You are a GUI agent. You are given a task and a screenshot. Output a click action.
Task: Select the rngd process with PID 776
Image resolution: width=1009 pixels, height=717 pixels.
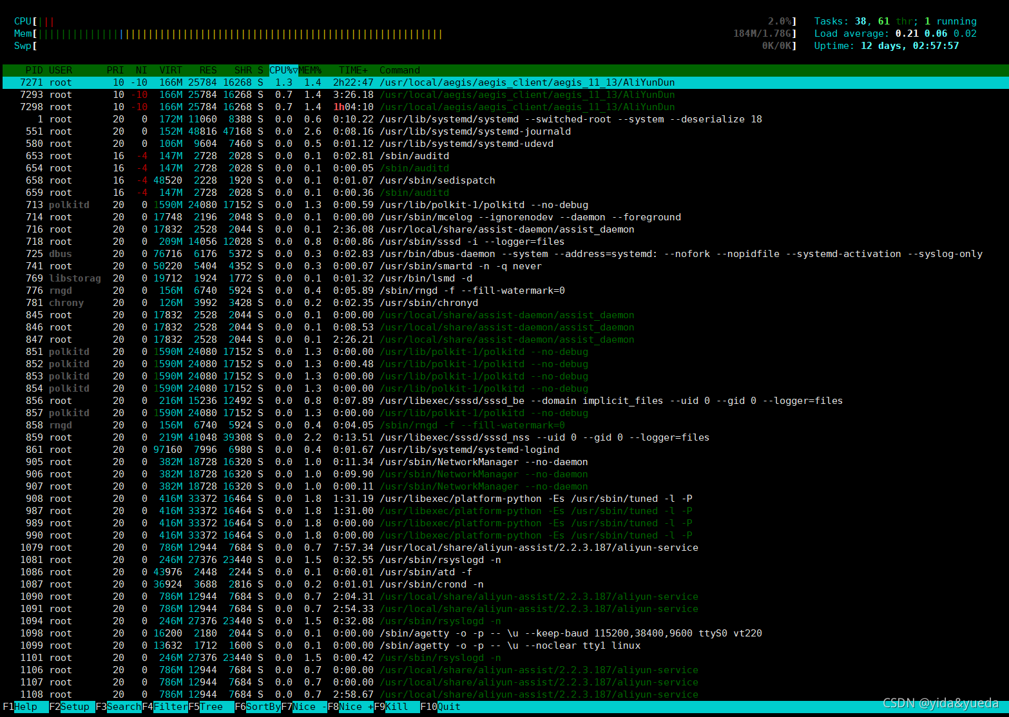coord(504,291)
